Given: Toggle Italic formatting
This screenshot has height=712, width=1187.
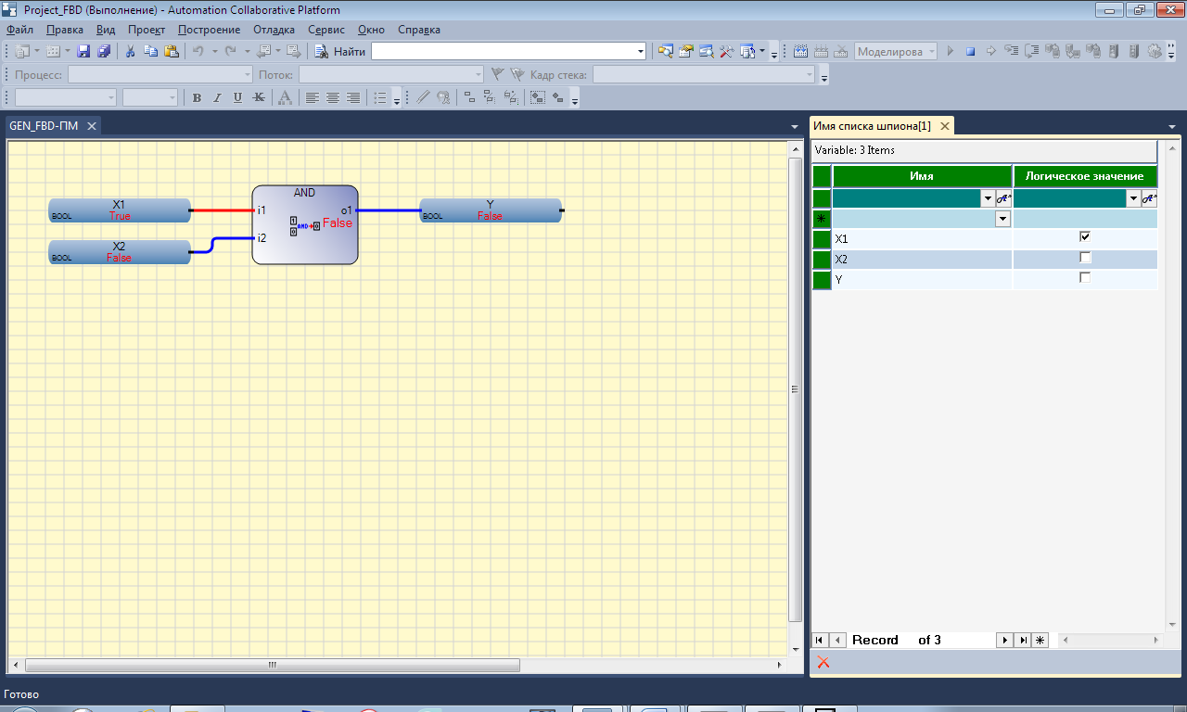Looking at the screenshot, I should [x=217, y=97].
